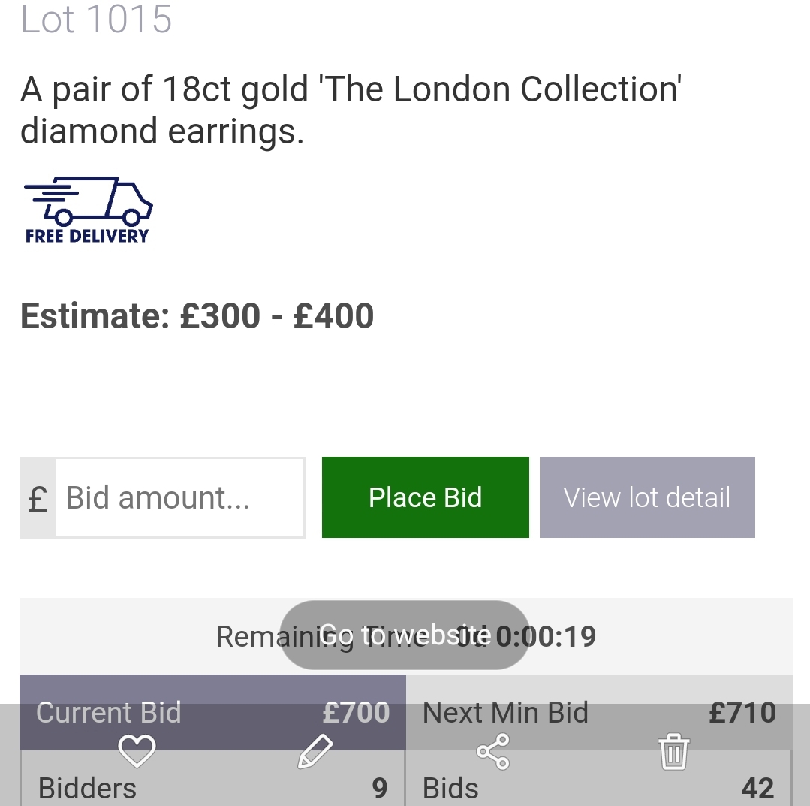This screenshot has width=810, height=806.
Task: Tap the Next Min Bid label
Action: tap(505, 713)
